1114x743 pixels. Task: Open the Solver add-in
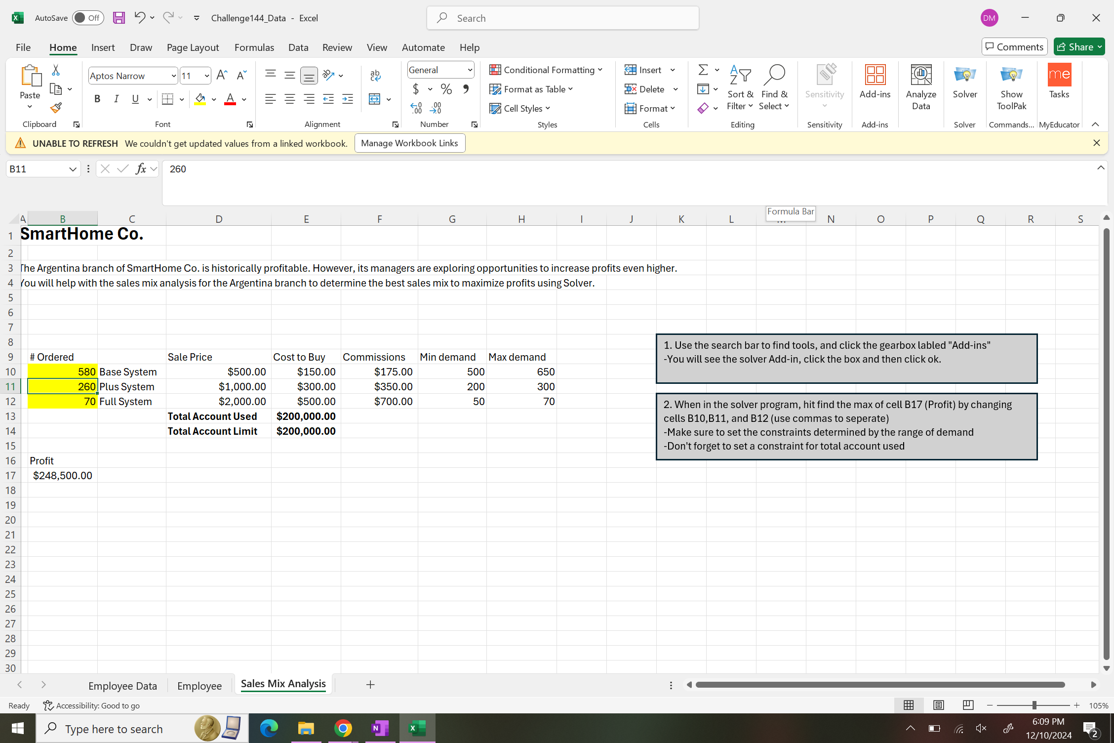964,82
